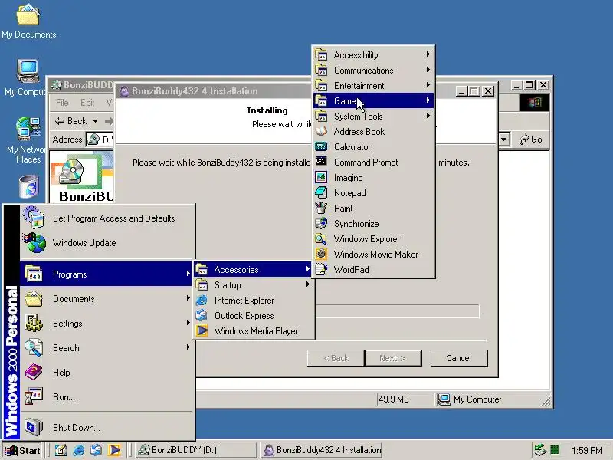
Task: Launch Outlook Express from Quick Launch
Action: click(x=97, y=450)
